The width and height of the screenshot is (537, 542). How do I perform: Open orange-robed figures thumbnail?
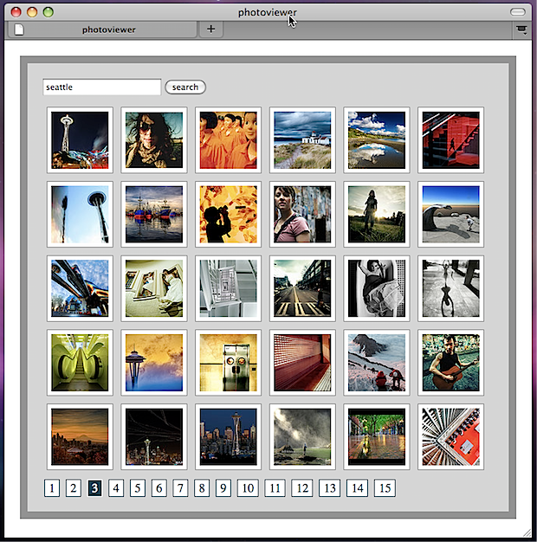(228, 140)
